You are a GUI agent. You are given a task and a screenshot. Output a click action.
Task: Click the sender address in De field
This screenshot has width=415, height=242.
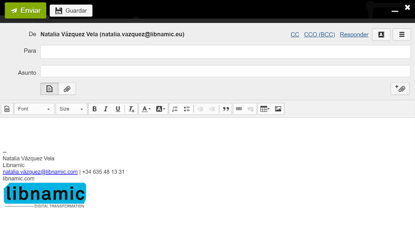tap(112, 34)
